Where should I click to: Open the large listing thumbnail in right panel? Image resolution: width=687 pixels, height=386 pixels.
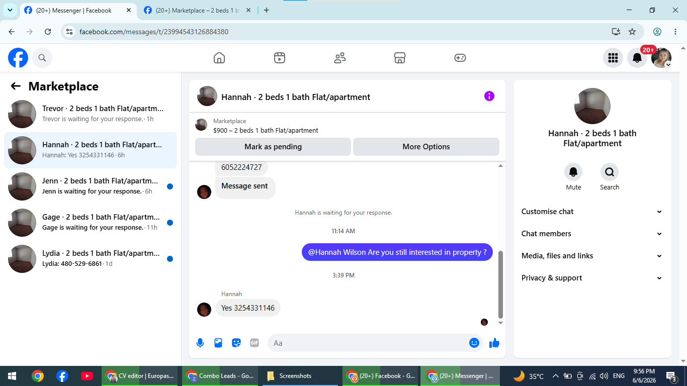tap(592, 106)
